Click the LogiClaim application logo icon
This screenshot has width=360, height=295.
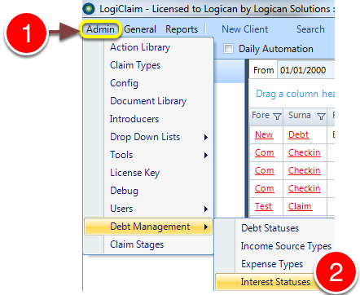89,9
